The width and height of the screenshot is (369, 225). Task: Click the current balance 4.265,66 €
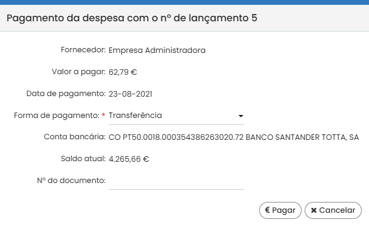[x=129, y=159]
